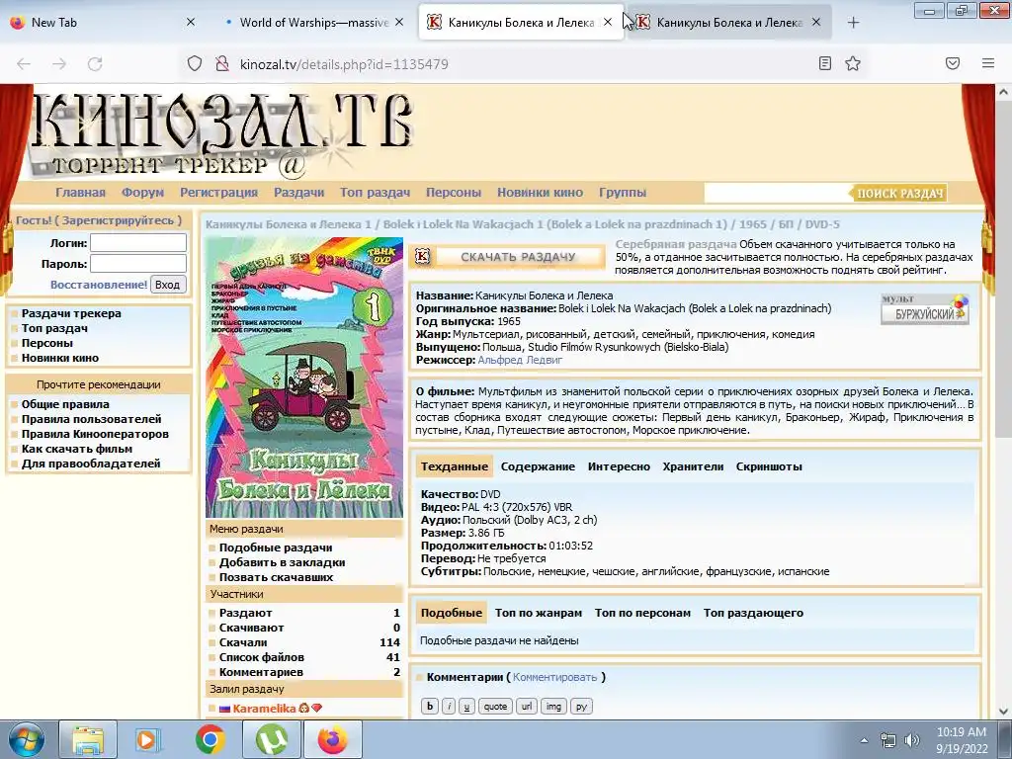Click the Альфред Ледвиг director link
Screen dimensions: 1012x759
(x=520, y=360)
